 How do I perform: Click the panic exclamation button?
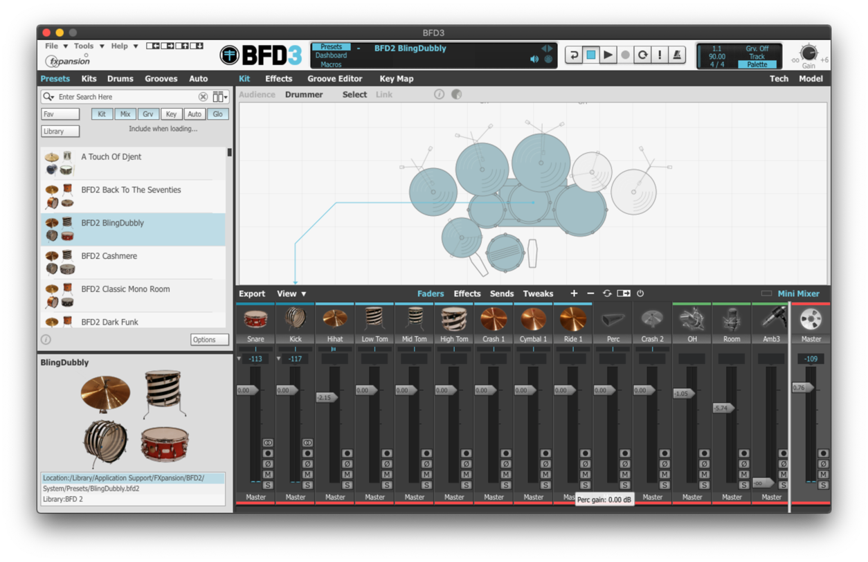click(x=660, y=55)
